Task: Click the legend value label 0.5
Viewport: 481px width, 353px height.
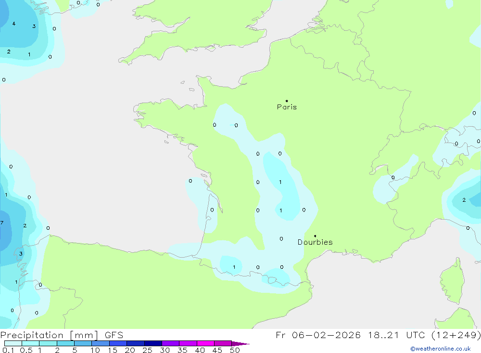Action: point(26,350)
